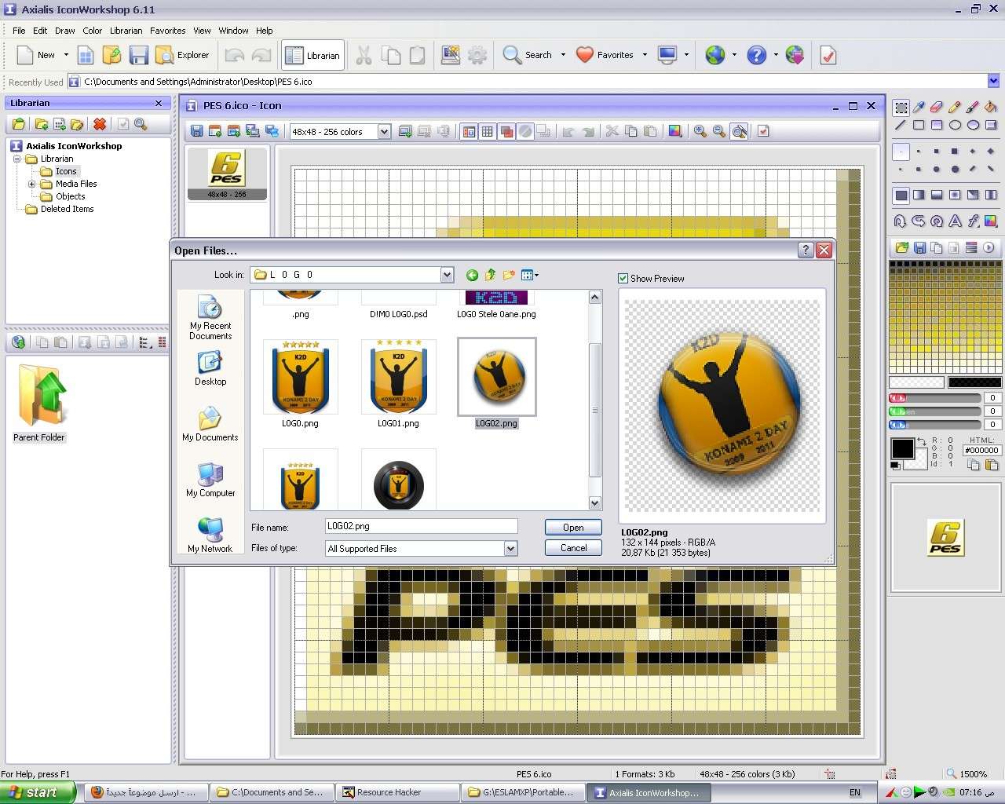This screenshot has width=1005, height=804.
Task: Toggle the Librarian toolbar button
Action: coord(312,55)
